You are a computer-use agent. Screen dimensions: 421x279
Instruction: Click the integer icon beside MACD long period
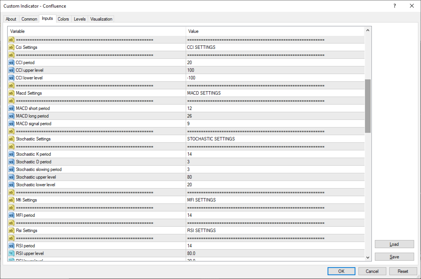(11, 116)
